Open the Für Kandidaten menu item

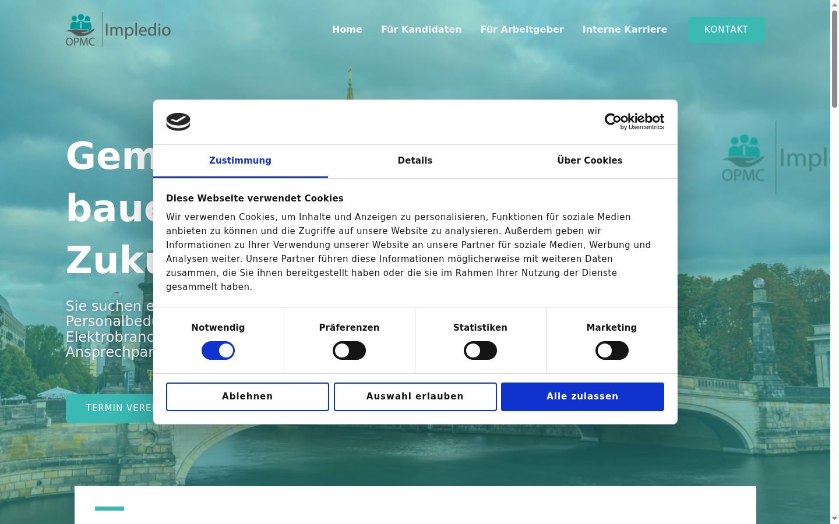point(421,29)
